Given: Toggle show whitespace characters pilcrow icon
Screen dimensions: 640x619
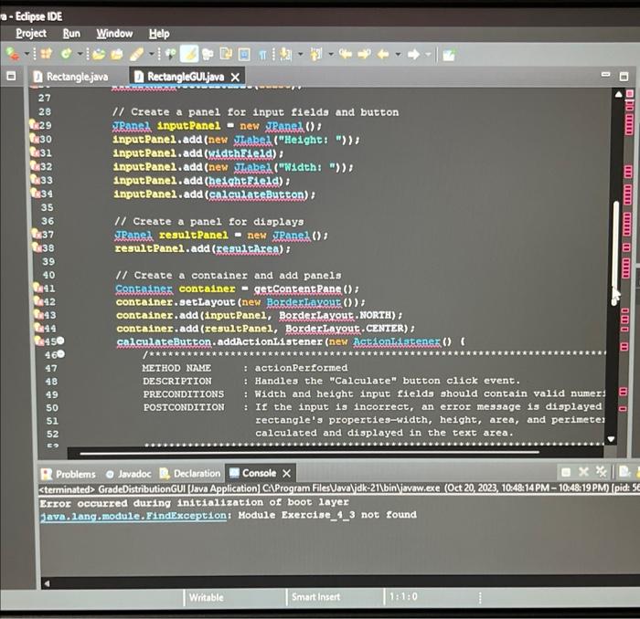Looking at the screenshot, I should (x=262, y=54).
